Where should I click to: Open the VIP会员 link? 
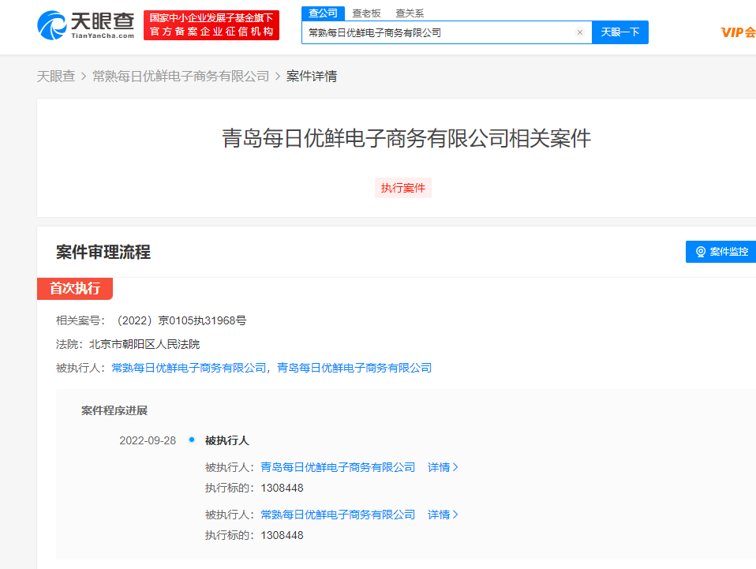click(738, 32)
